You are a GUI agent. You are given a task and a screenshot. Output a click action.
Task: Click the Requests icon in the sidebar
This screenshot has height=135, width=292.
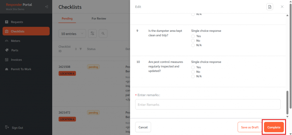7,22
